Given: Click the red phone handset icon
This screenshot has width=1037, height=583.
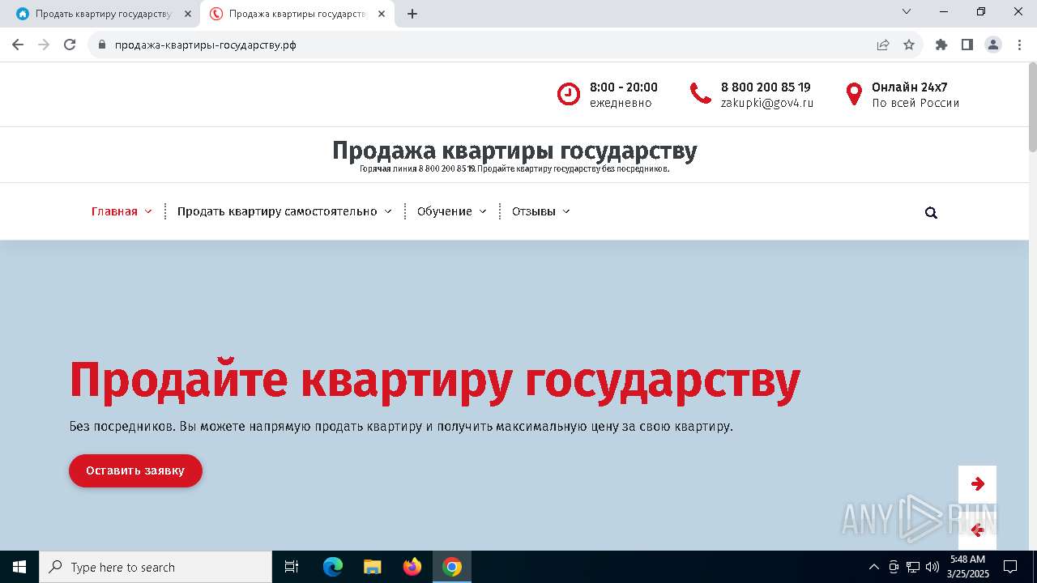Looking at the screenshot, I should (x=701, y=94).
